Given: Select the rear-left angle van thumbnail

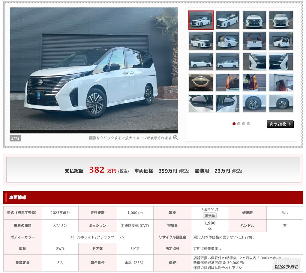Looking at the screenshot, I should 228,41.
